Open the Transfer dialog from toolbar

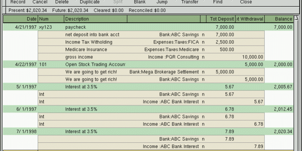pyautogui.click(x=189, y=2)
